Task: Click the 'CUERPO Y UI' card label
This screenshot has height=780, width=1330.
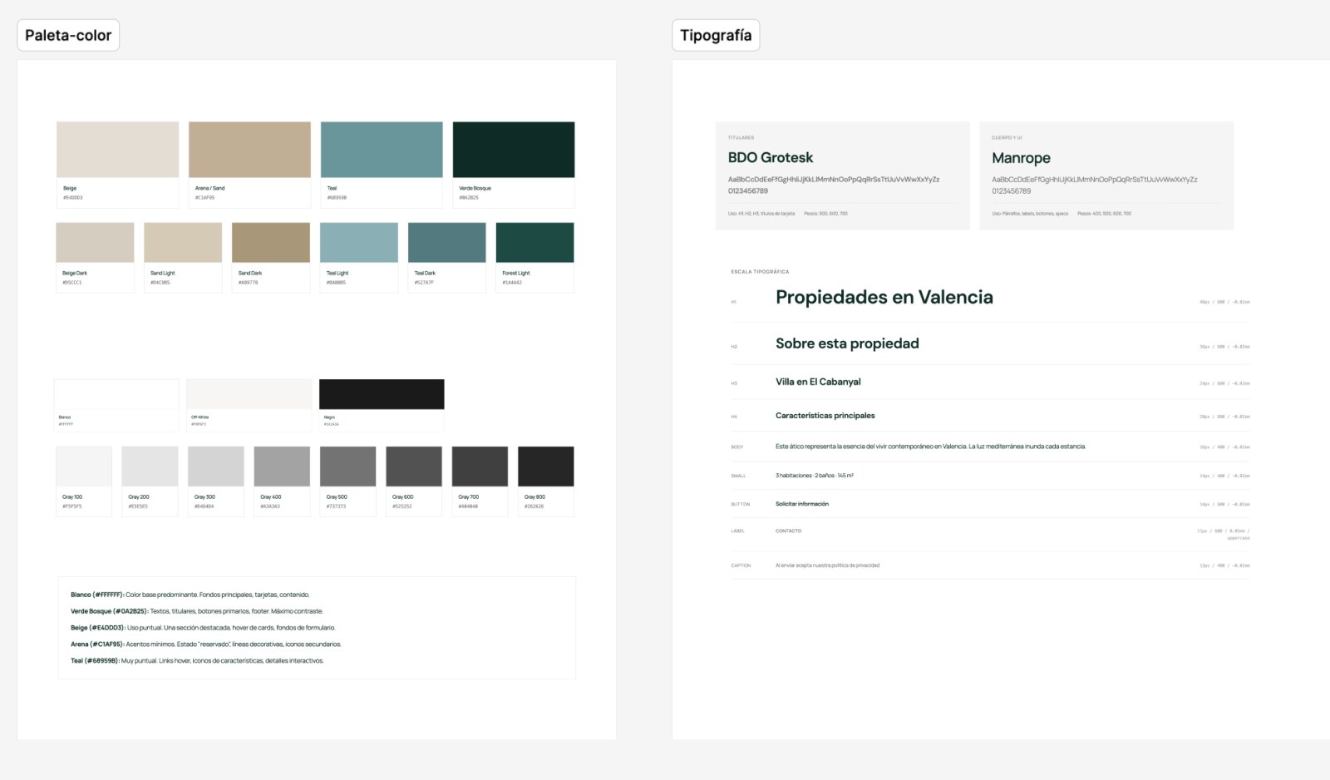Action: [x=1007, y=138]
